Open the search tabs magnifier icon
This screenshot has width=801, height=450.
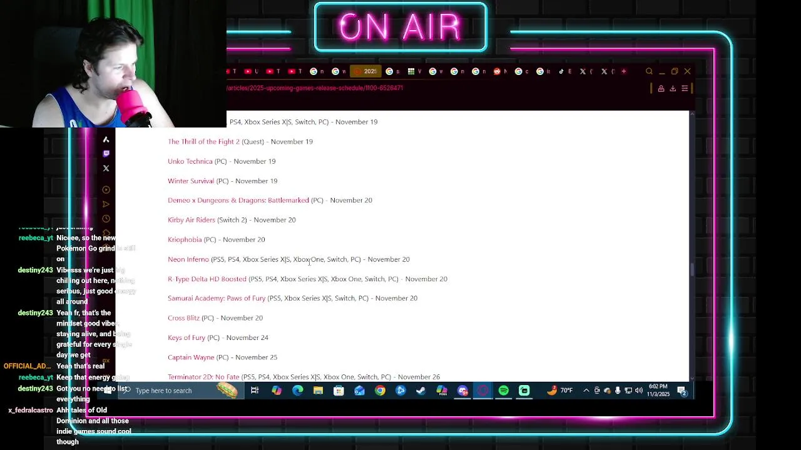click(649, 71)
